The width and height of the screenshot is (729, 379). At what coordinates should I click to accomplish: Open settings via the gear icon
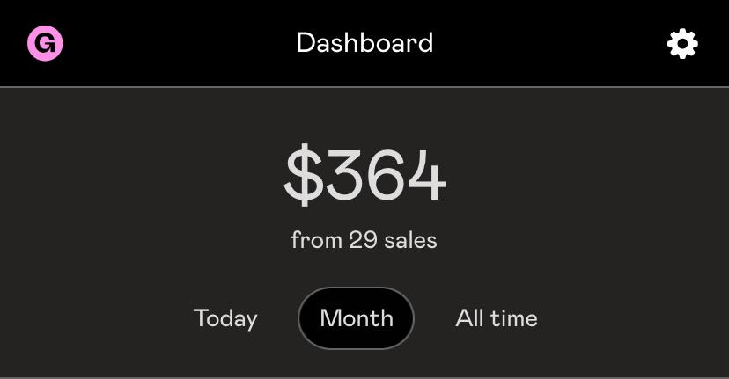682,44
